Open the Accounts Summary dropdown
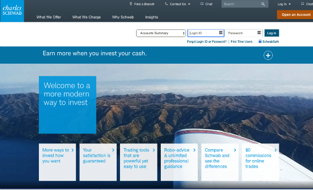 161,33
